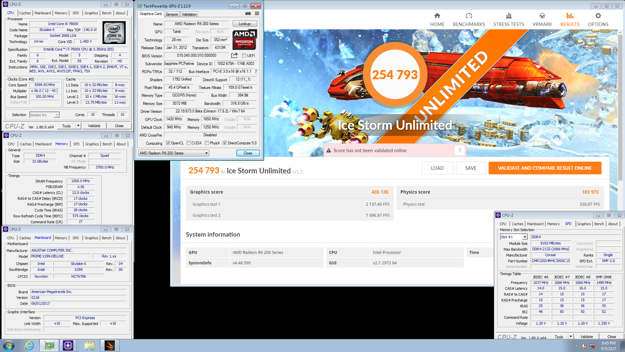Toggle the CUDA checkbox
Screen dimensions: 625x352
pyautogui.click(x=188, y=143)
